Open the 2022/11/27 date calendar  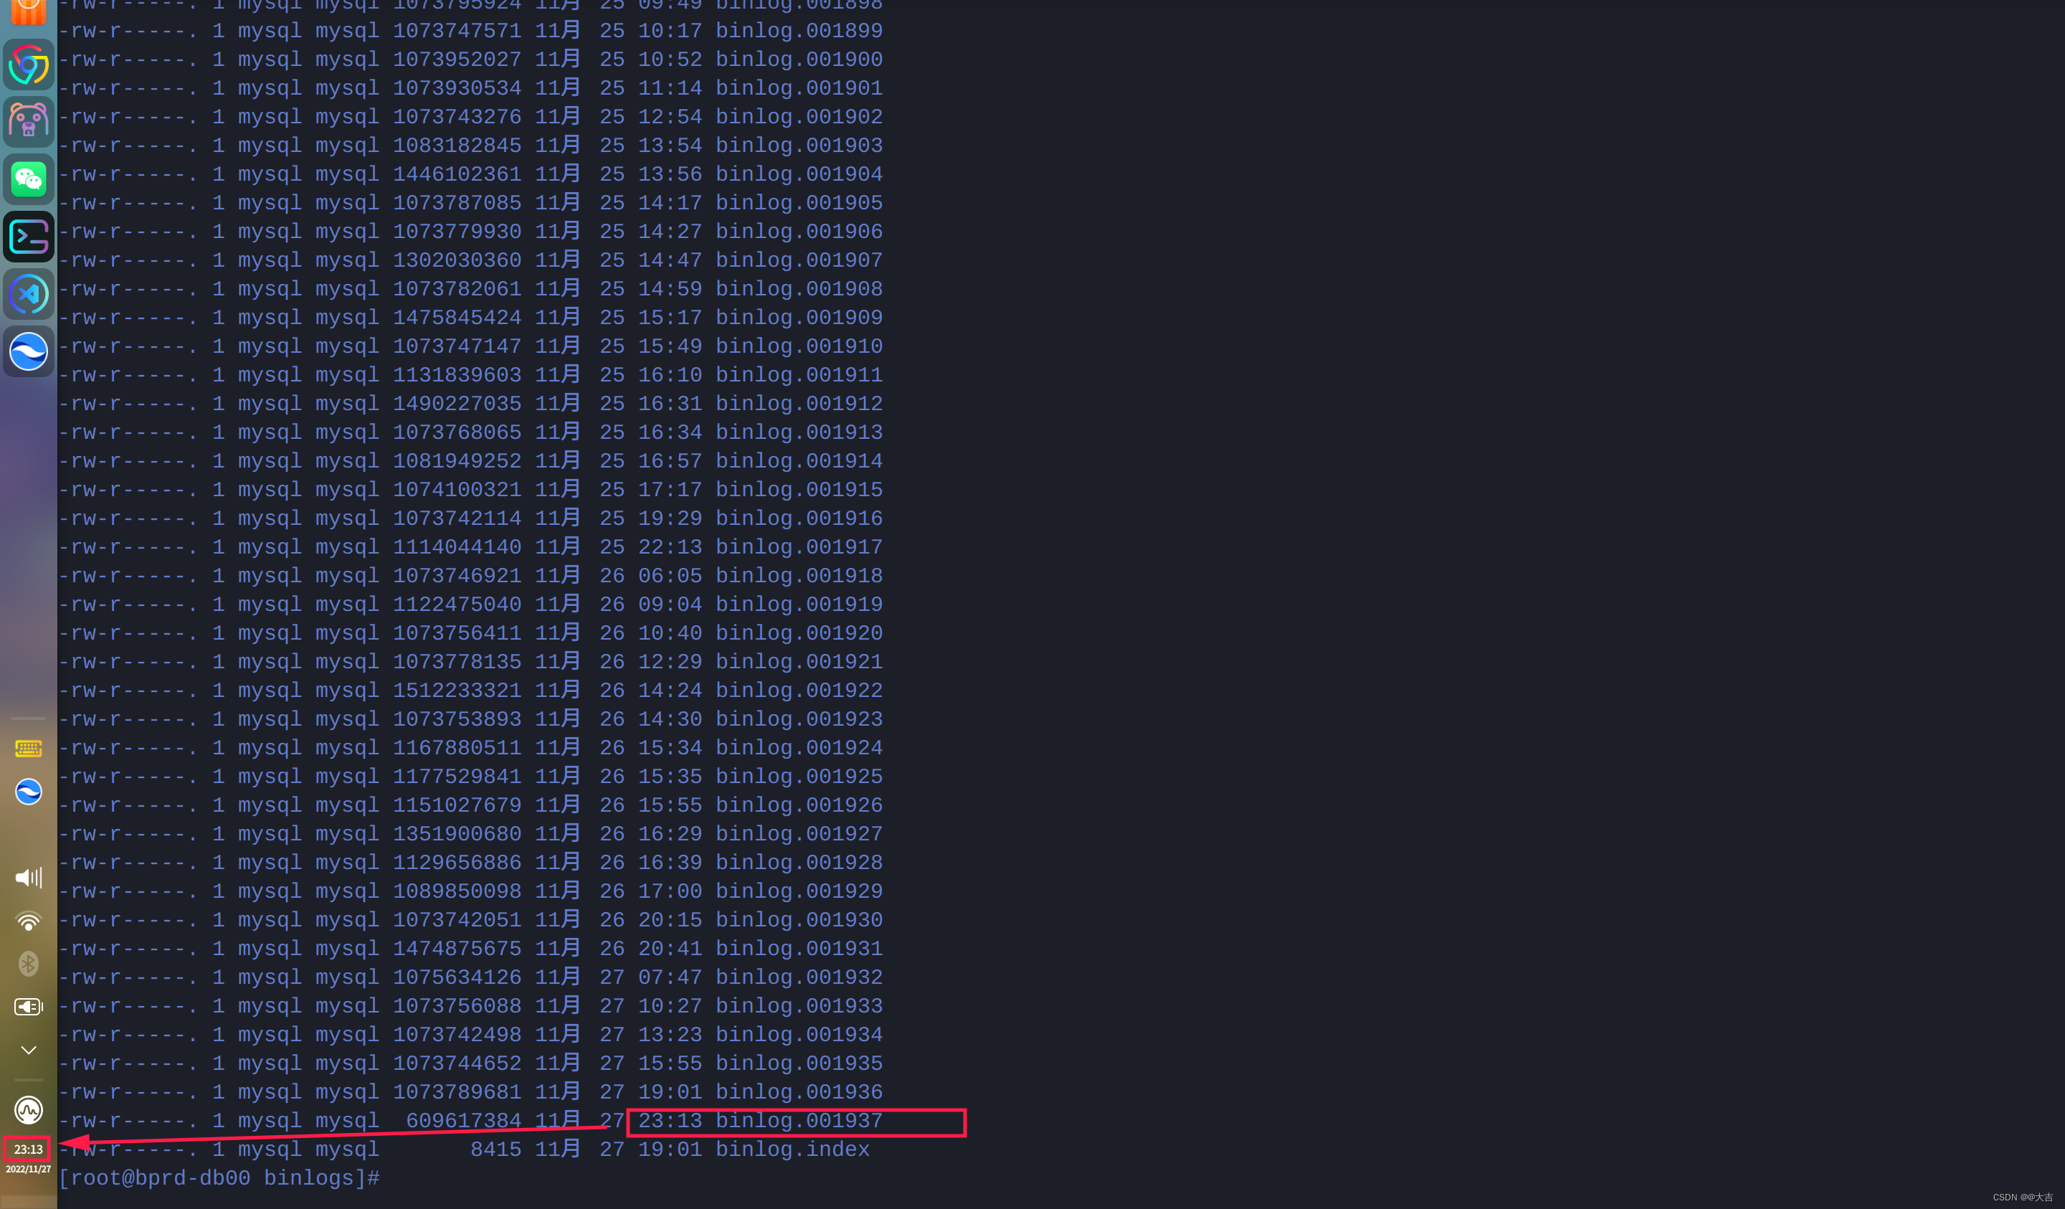(x=28, y=1169)
